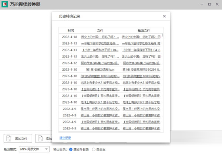Viewport: 222px width, 155px height.
Task: Minimize the 万能视频转换器 window
Action: [202, 4]
